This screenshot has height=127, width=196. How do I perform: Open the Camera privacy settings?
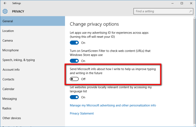[33, 40]
